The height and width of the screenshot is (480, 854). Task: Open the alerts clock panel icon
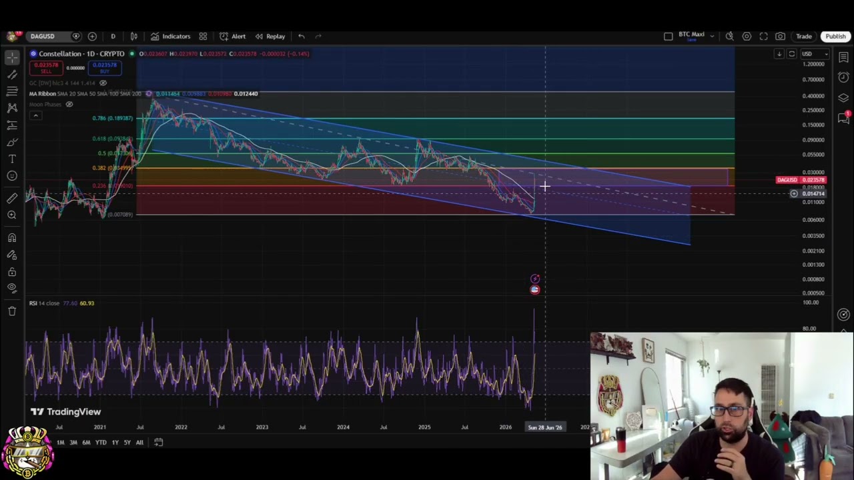click(843, 77)
